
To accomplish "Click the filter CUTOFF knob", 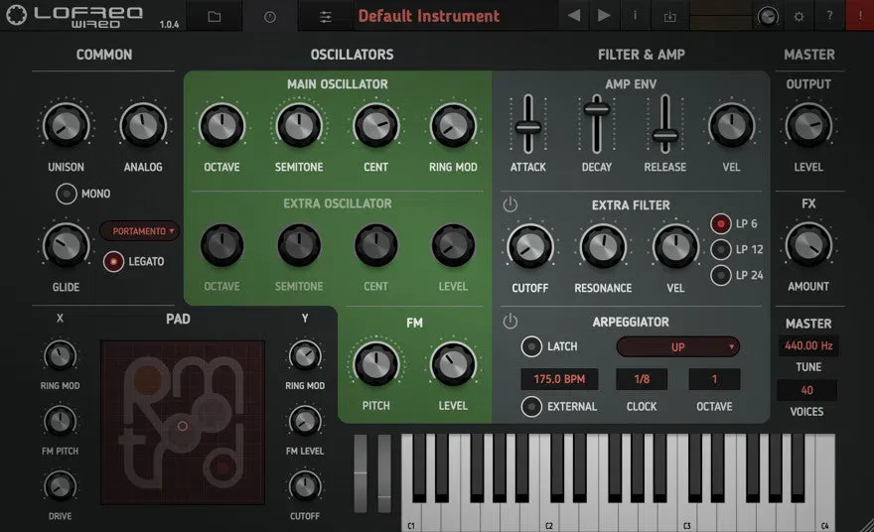I will tap(530, 247).
